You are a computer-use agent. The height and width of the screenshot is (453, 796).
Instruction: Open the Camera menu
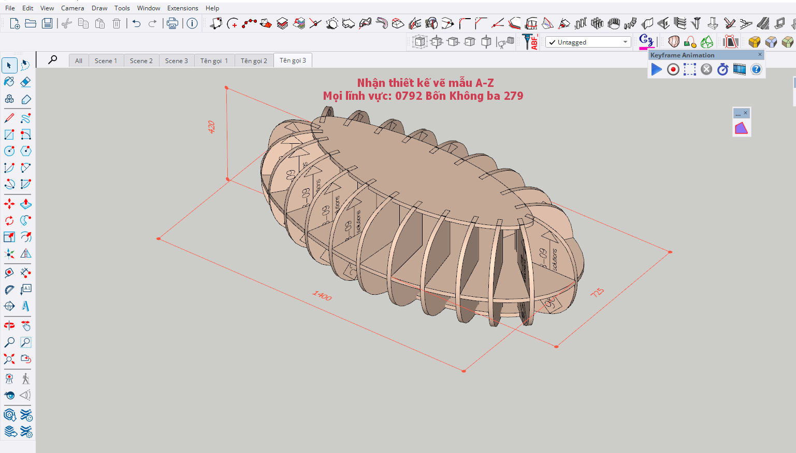73,8
